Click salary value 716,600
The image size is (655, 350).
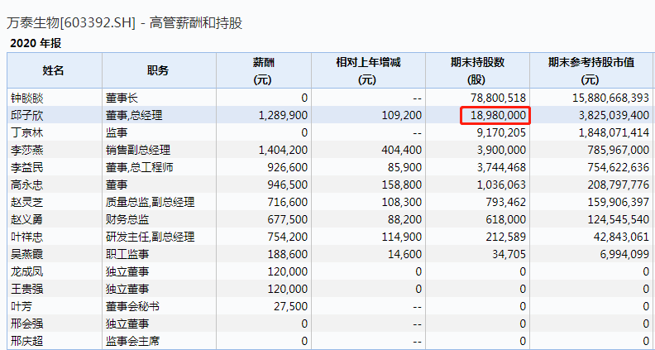point(288,203)
